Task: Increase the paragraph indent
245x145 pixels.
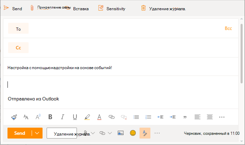Action: (x=173, y=117)
